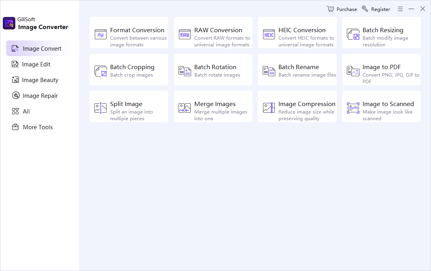Click the Image to Scanned icon
431x271 pixels.
[x=353, y=108]
